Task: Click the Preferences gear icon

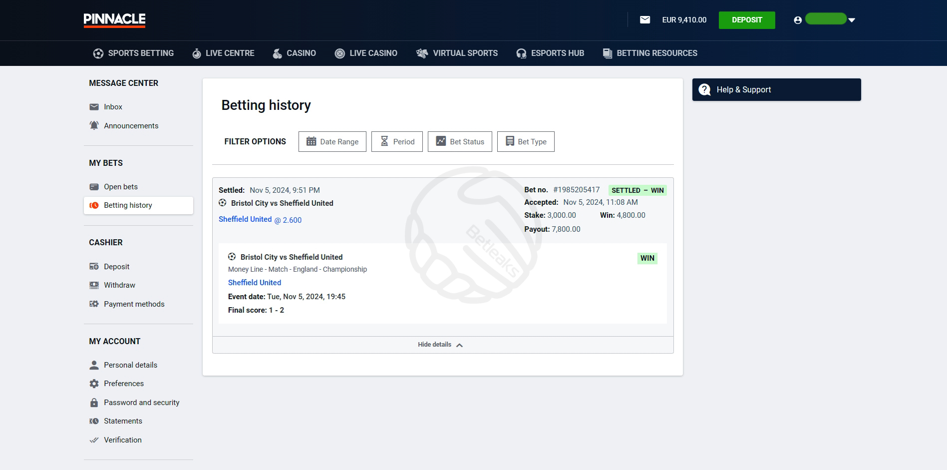Action: (x=94, y=384)
